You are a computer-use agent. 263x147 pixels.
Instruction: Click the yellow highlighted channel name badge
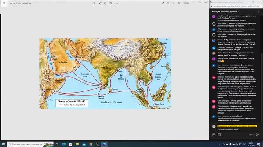coord(237,126)
